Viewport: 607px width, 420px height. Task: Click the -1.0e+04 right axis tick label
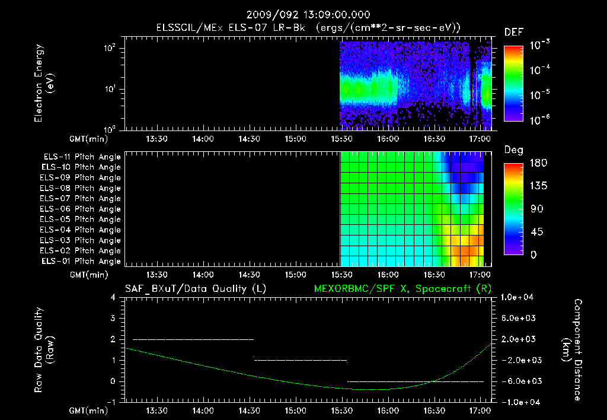pos(519,403)
